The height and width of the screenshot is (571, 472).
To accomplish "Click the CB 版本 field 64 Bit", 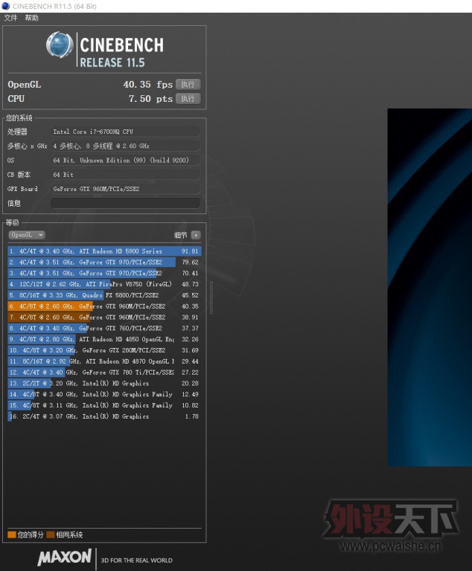I will coord(125,175).
